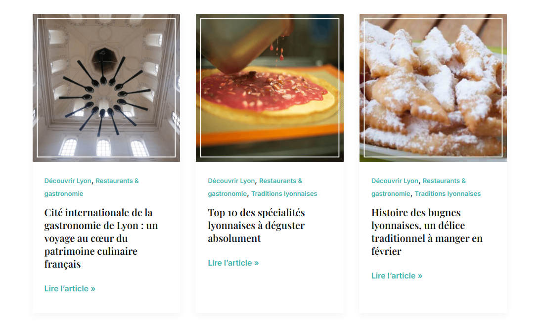542x324 pixels.
Task: Open the praline tart image
Action: pos(270,88)
